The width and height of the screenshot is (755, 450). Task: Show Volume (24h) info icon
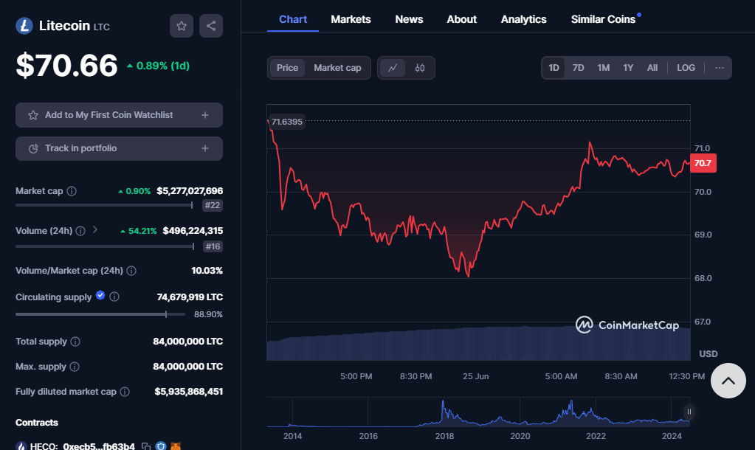pos(80,231)
